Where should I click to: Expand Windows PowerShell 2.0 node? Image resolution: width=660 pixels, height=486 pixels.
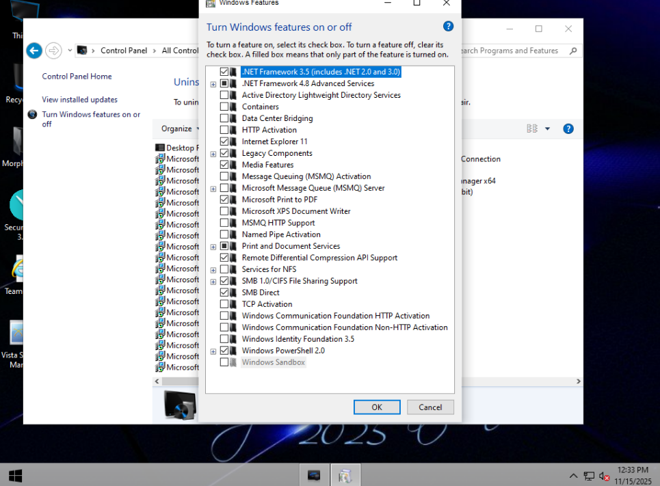213,351
